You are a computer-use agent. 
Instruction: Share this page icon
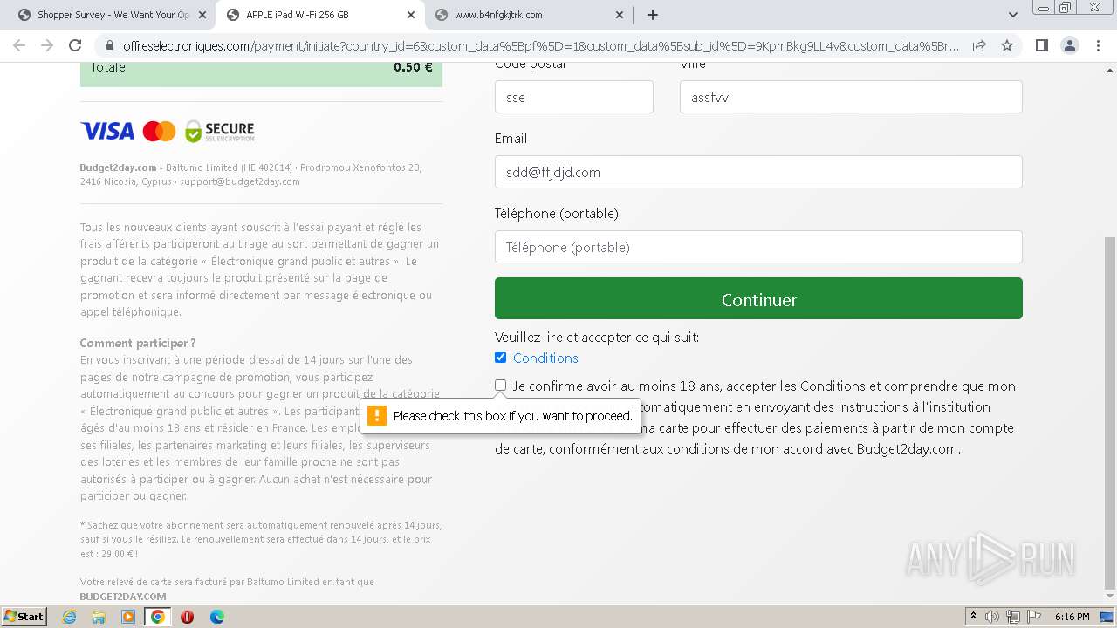pyautogui.click(x=979, y=45)
